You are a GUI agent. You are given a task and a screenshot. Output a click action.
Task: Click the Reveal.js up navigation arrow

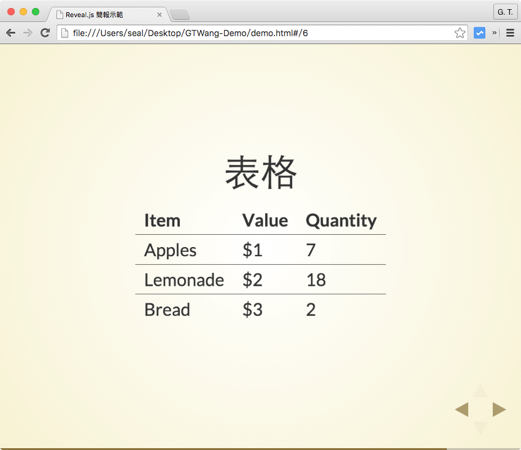click(x=480, y=391)
